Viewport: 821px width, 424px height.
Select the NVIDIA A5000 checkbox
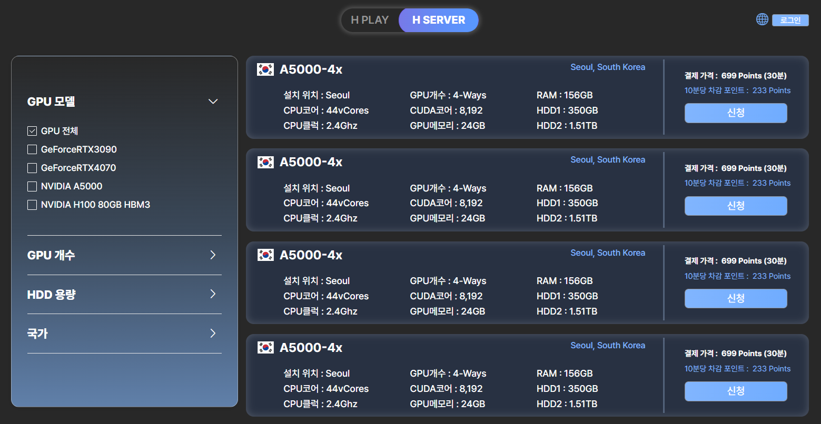pos(32,186)
